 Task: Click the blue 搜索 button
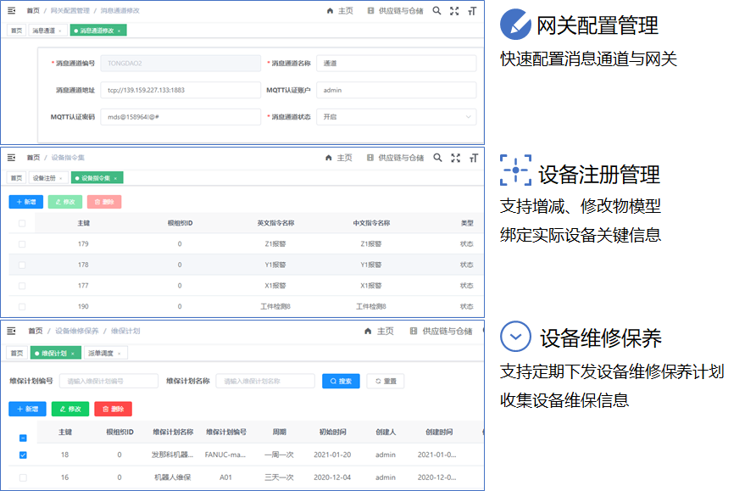click(341, 382)
